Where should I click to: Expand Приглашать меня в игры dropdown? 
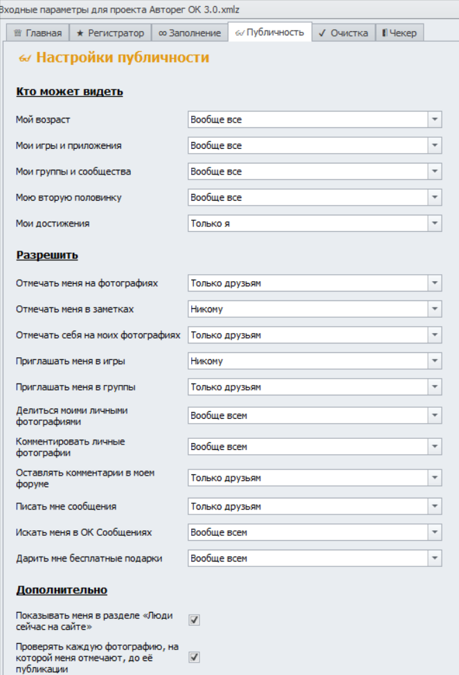click(434, 361)
